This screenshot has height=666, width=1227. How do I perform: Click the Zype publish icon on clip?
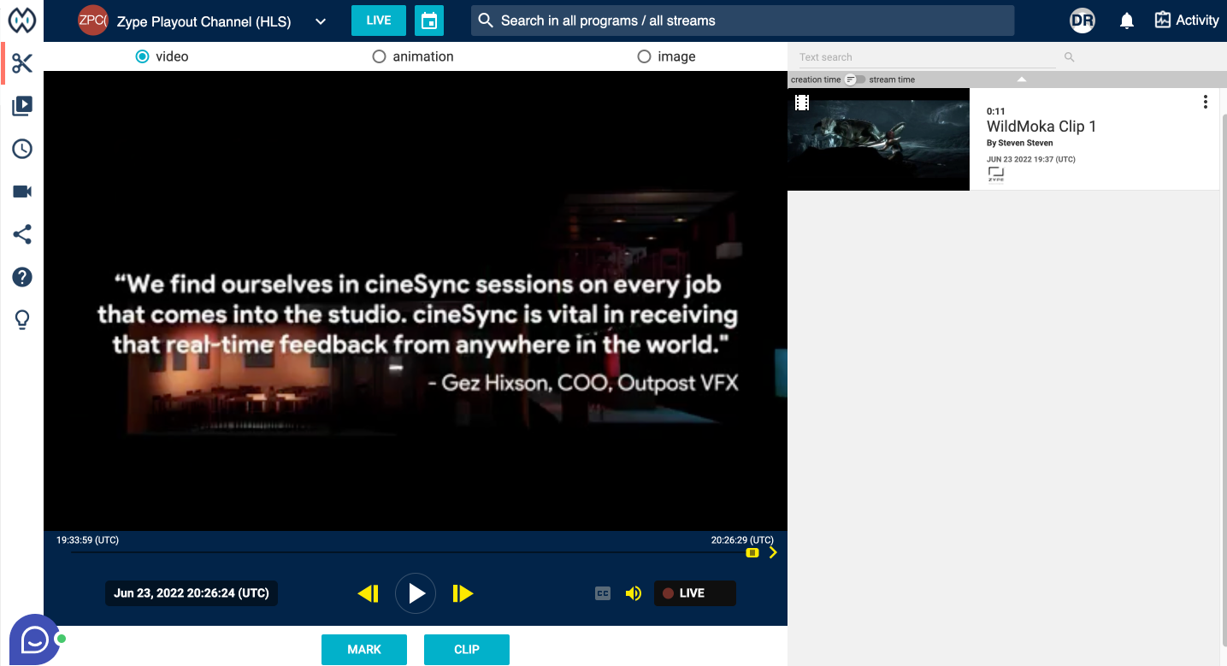pyautogui.click(x=996, y=174)
